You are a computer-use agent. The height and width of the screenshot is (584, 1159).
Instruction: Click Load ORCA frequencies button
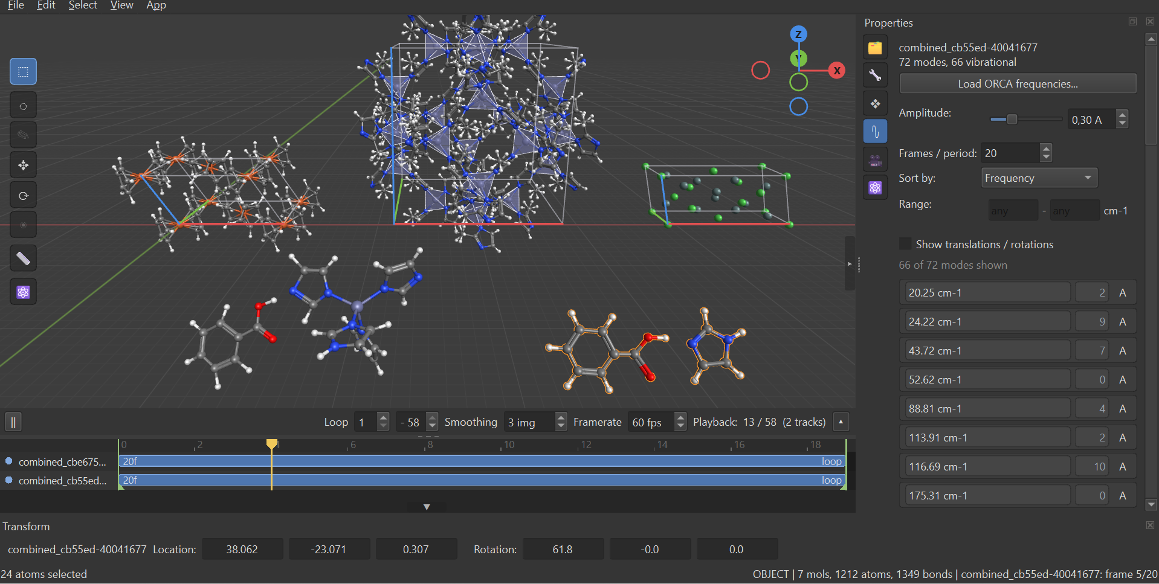pyautogui.click(x=1018, y=84)
